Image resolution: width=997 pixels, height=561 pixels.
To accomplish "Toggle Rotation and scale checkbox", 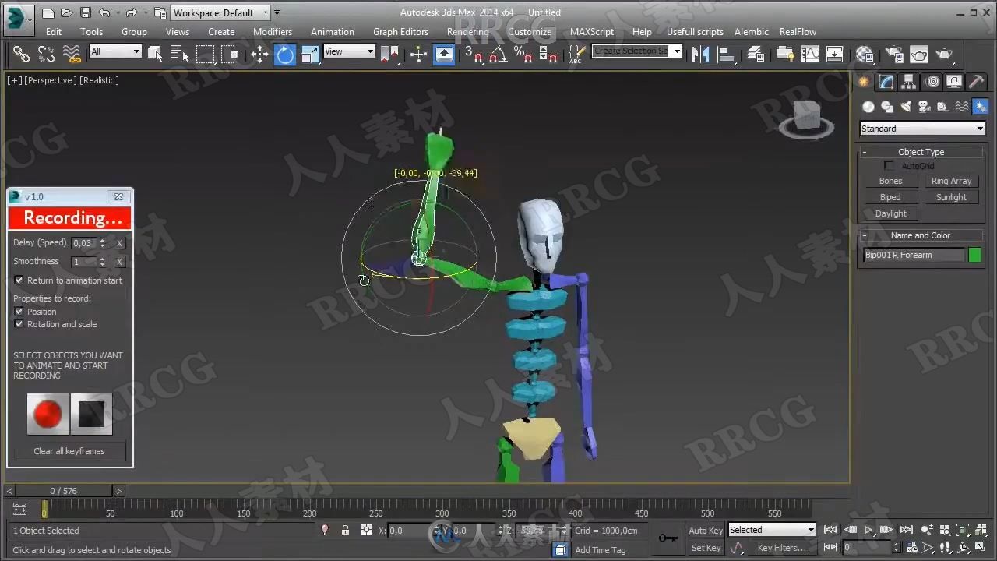I will click(19, 323).
